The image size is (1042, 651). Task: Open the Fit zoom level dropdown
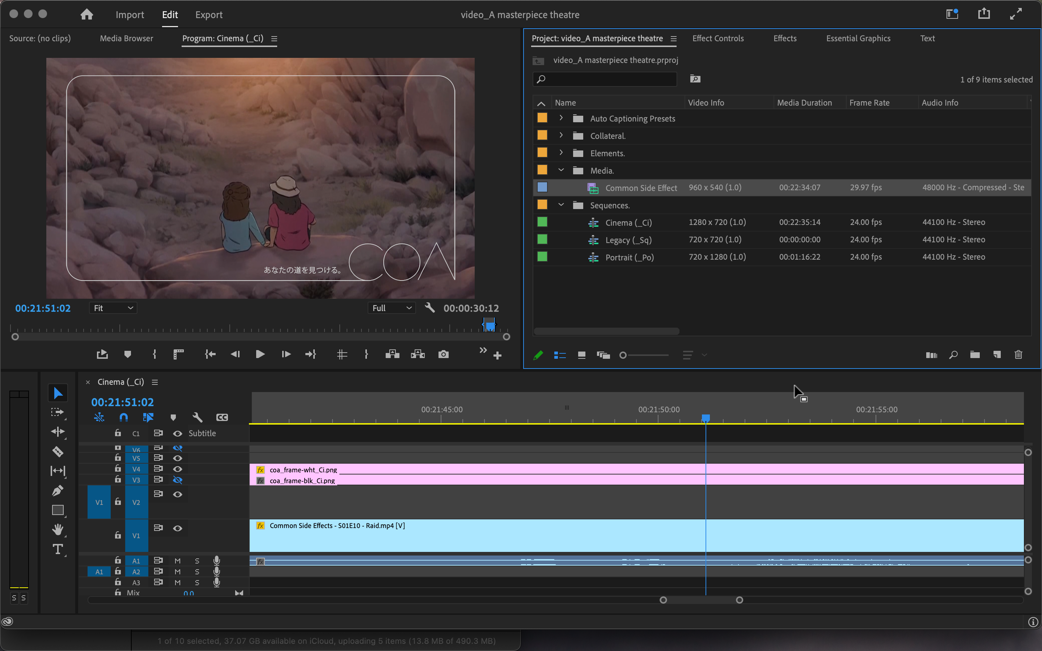(113, 308)
